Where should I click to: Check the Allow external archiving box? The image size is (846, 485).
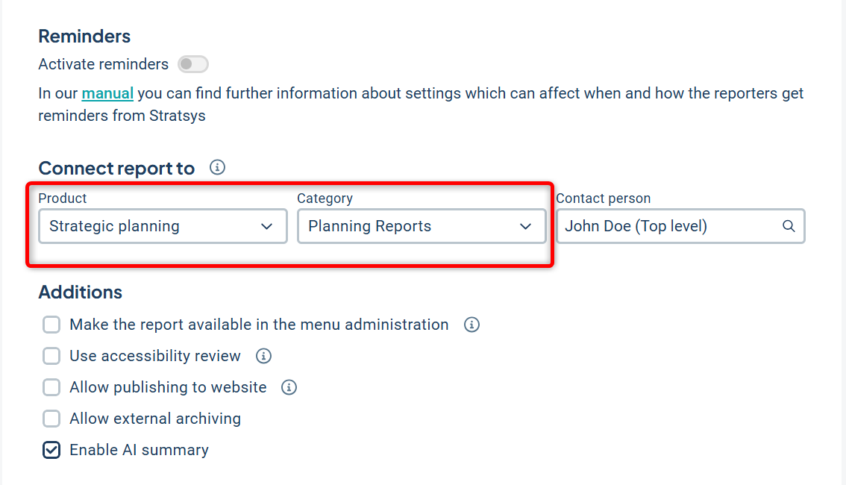click(51, 419)
